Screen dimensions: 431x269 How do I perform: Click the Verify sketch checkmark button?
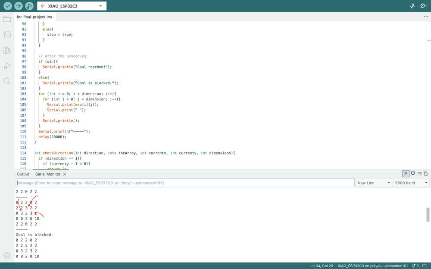coord(7,6)
